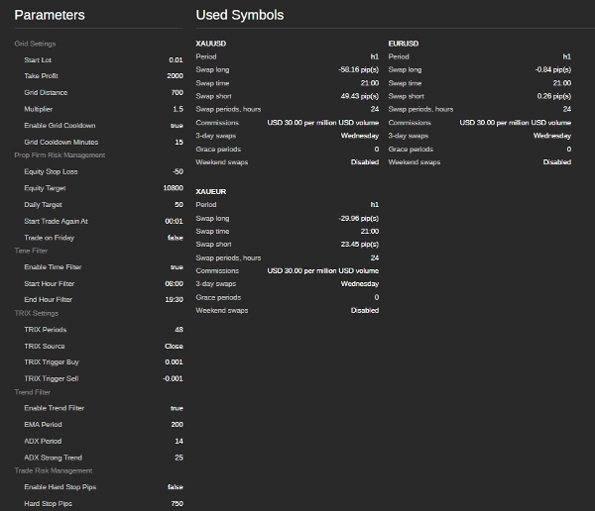Click the TRIX Trigger Buy value 0.001
Viewport: 595px width, 511px height.
point(174,362)
